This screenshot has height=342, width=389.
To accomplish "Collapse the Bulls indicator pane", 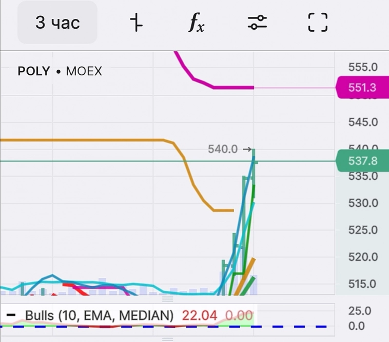I will coord(11,315).
